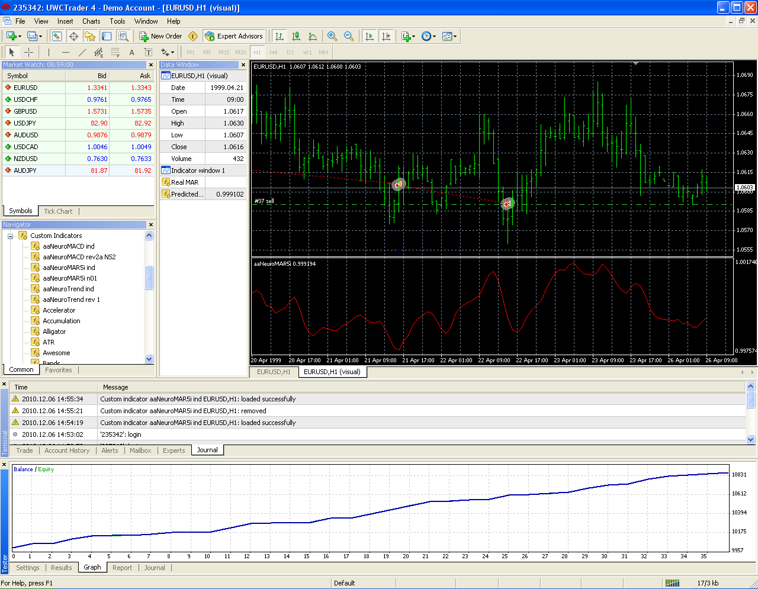Open the Settings tab in Tester
This screenshot has height=589, width=758.
28,568
